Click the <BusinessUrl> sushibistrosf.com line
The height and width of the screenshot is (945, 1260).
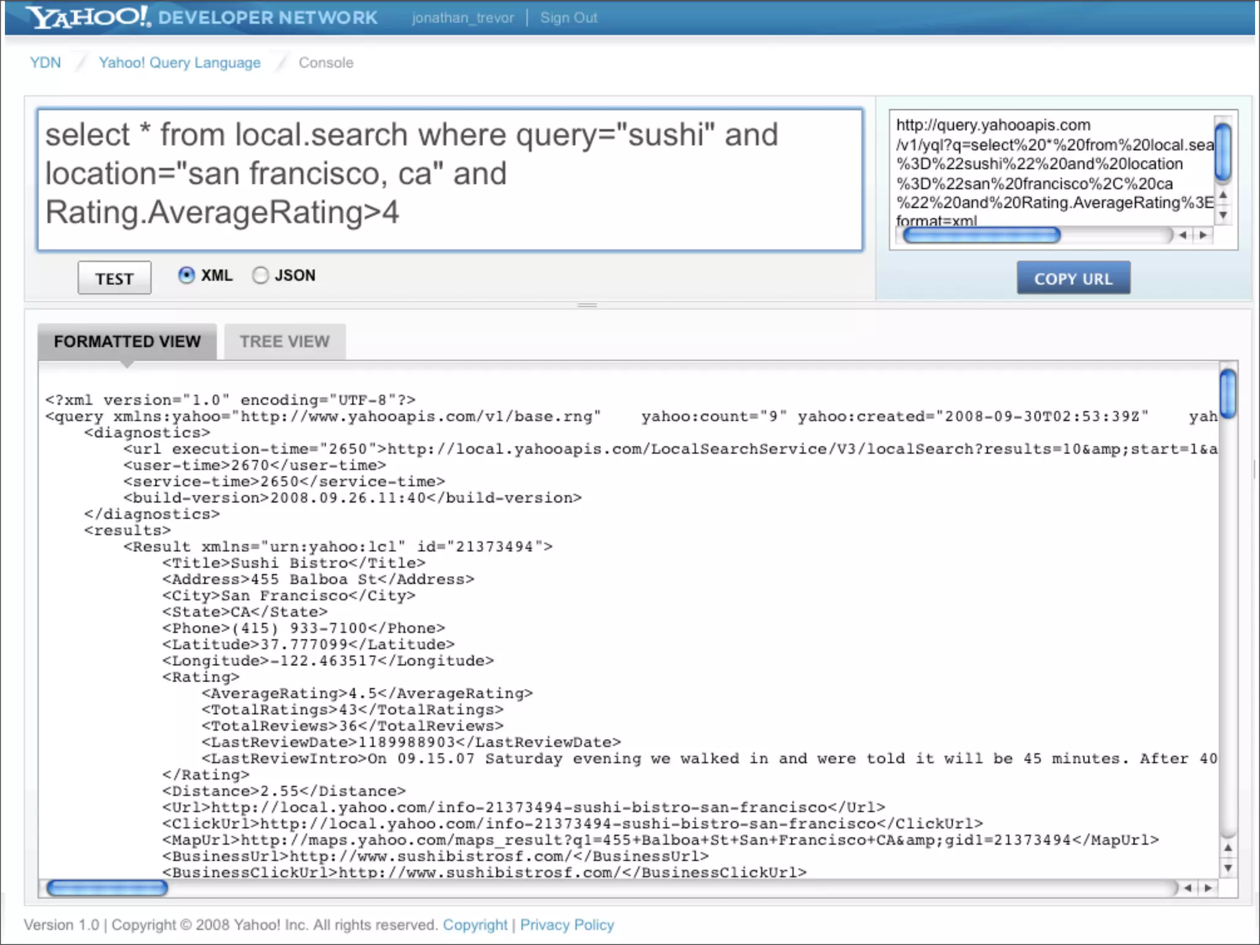[436, 856]
